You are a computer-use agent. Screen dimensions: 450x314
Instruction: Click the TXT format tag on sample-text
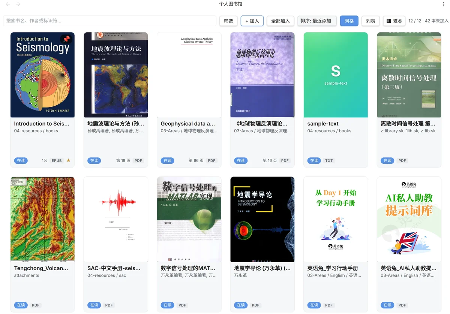329,160
